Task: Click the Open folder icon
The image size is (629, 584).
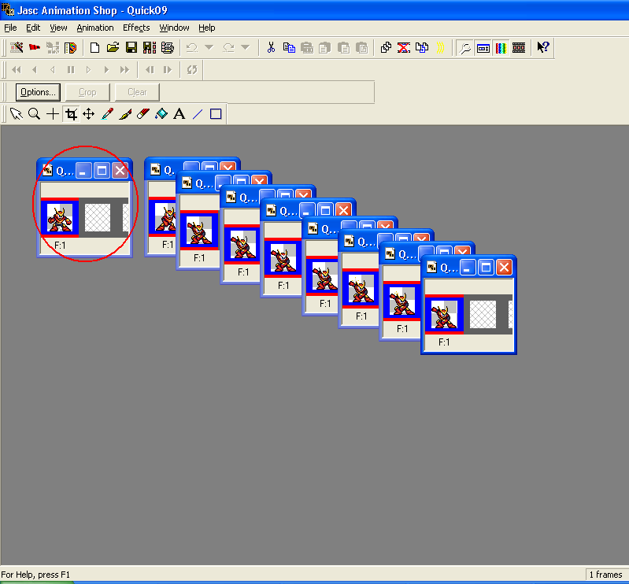Action: pos(113,48)
